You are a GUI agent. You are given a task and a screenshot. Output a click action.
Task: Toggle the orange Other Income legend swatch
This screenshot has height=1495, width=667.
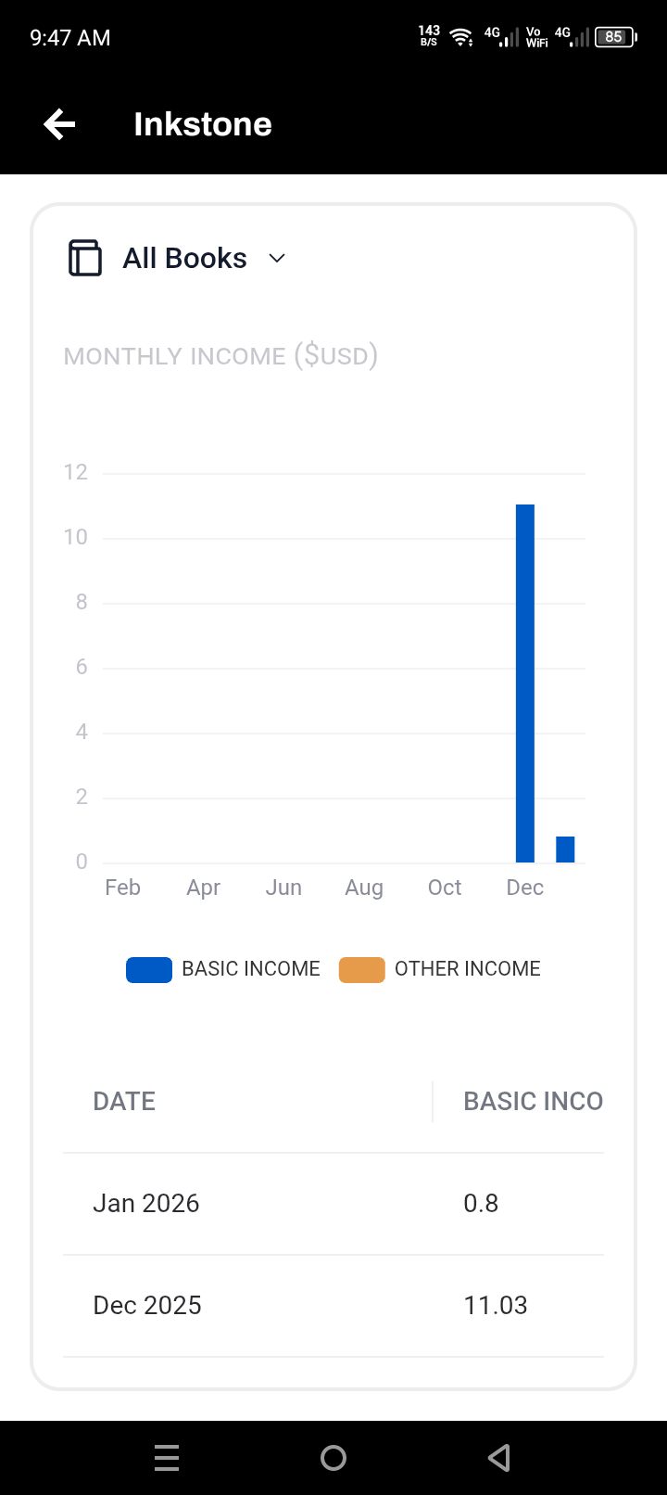[x=362, y=969]
